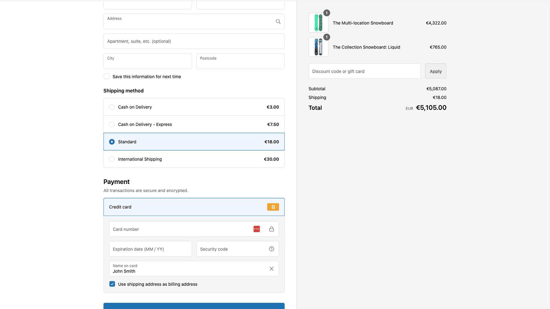
Task: Click the Expiration date field
Action: [150, 249]
